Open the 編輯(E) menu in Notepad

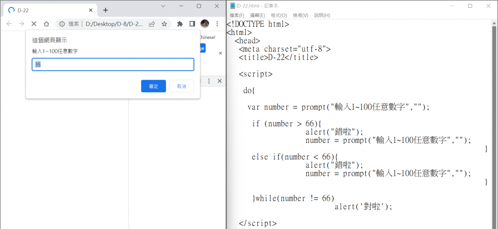coord(258,15)
